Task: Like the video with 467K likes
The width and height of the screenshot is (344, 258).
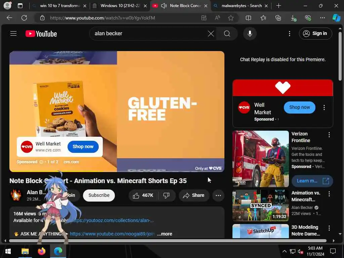Action: (143, 195)
